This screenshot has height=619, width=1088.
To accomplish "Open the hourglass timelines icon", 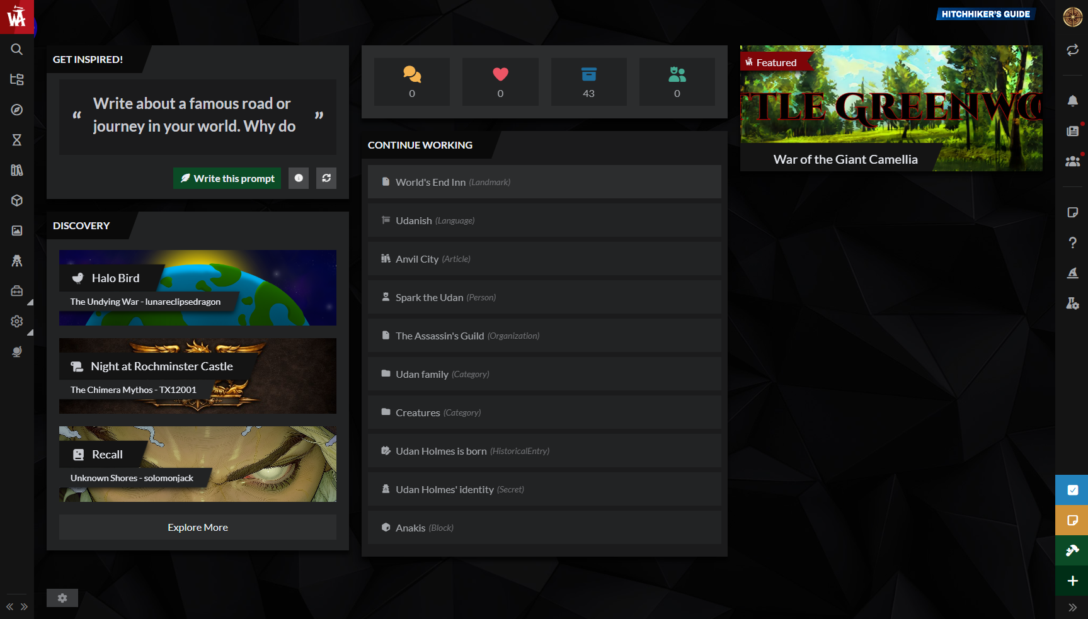I will [x=17, y=140].
